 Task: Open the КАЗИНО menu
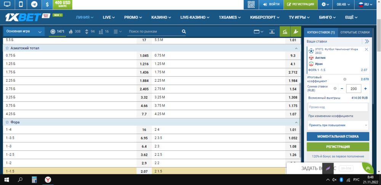tap(161, 17)
